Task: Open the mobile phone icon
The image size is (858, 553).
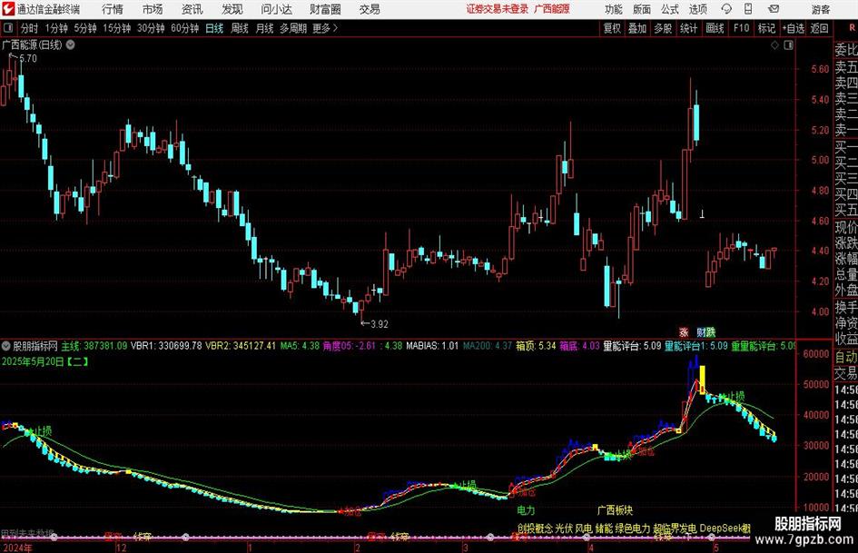Action: (x=748, y=9)
